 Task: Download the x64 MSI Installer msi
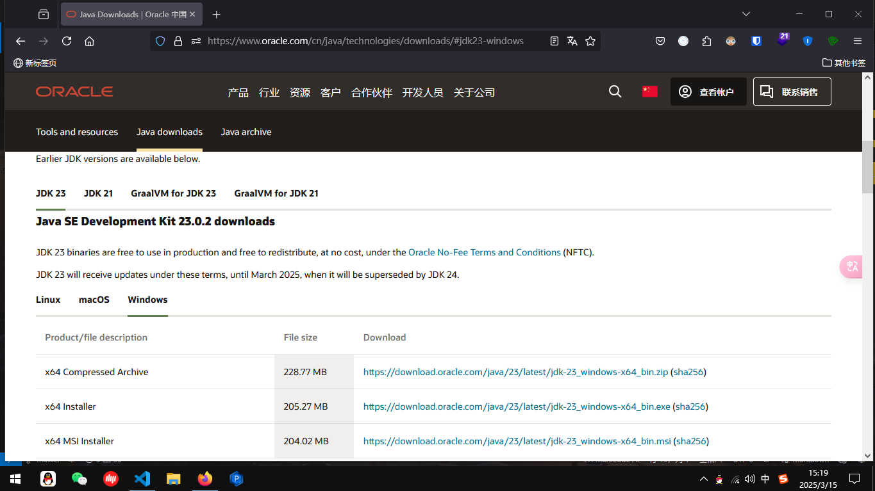(517, 441)
